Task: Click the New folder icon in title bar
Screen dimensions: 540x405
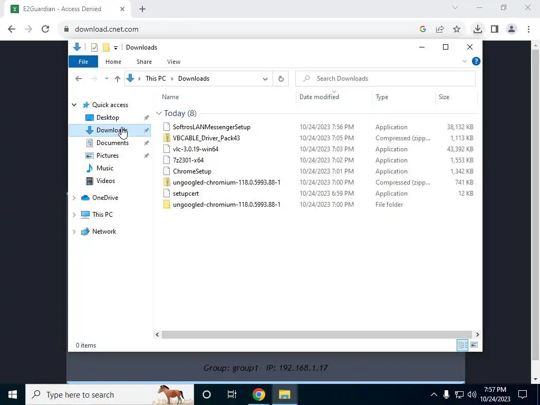Action: (x=106, y=47)
